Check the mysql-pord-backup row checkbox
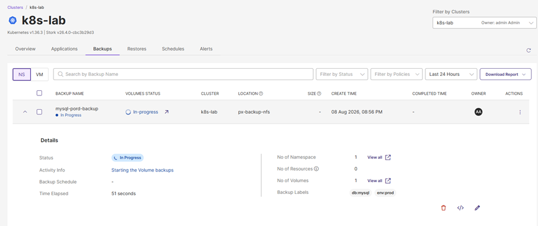Screen dimensions: 538x226 point(40,112)
